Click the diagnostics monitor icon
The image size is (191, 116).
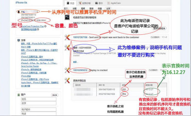(67, 17)
